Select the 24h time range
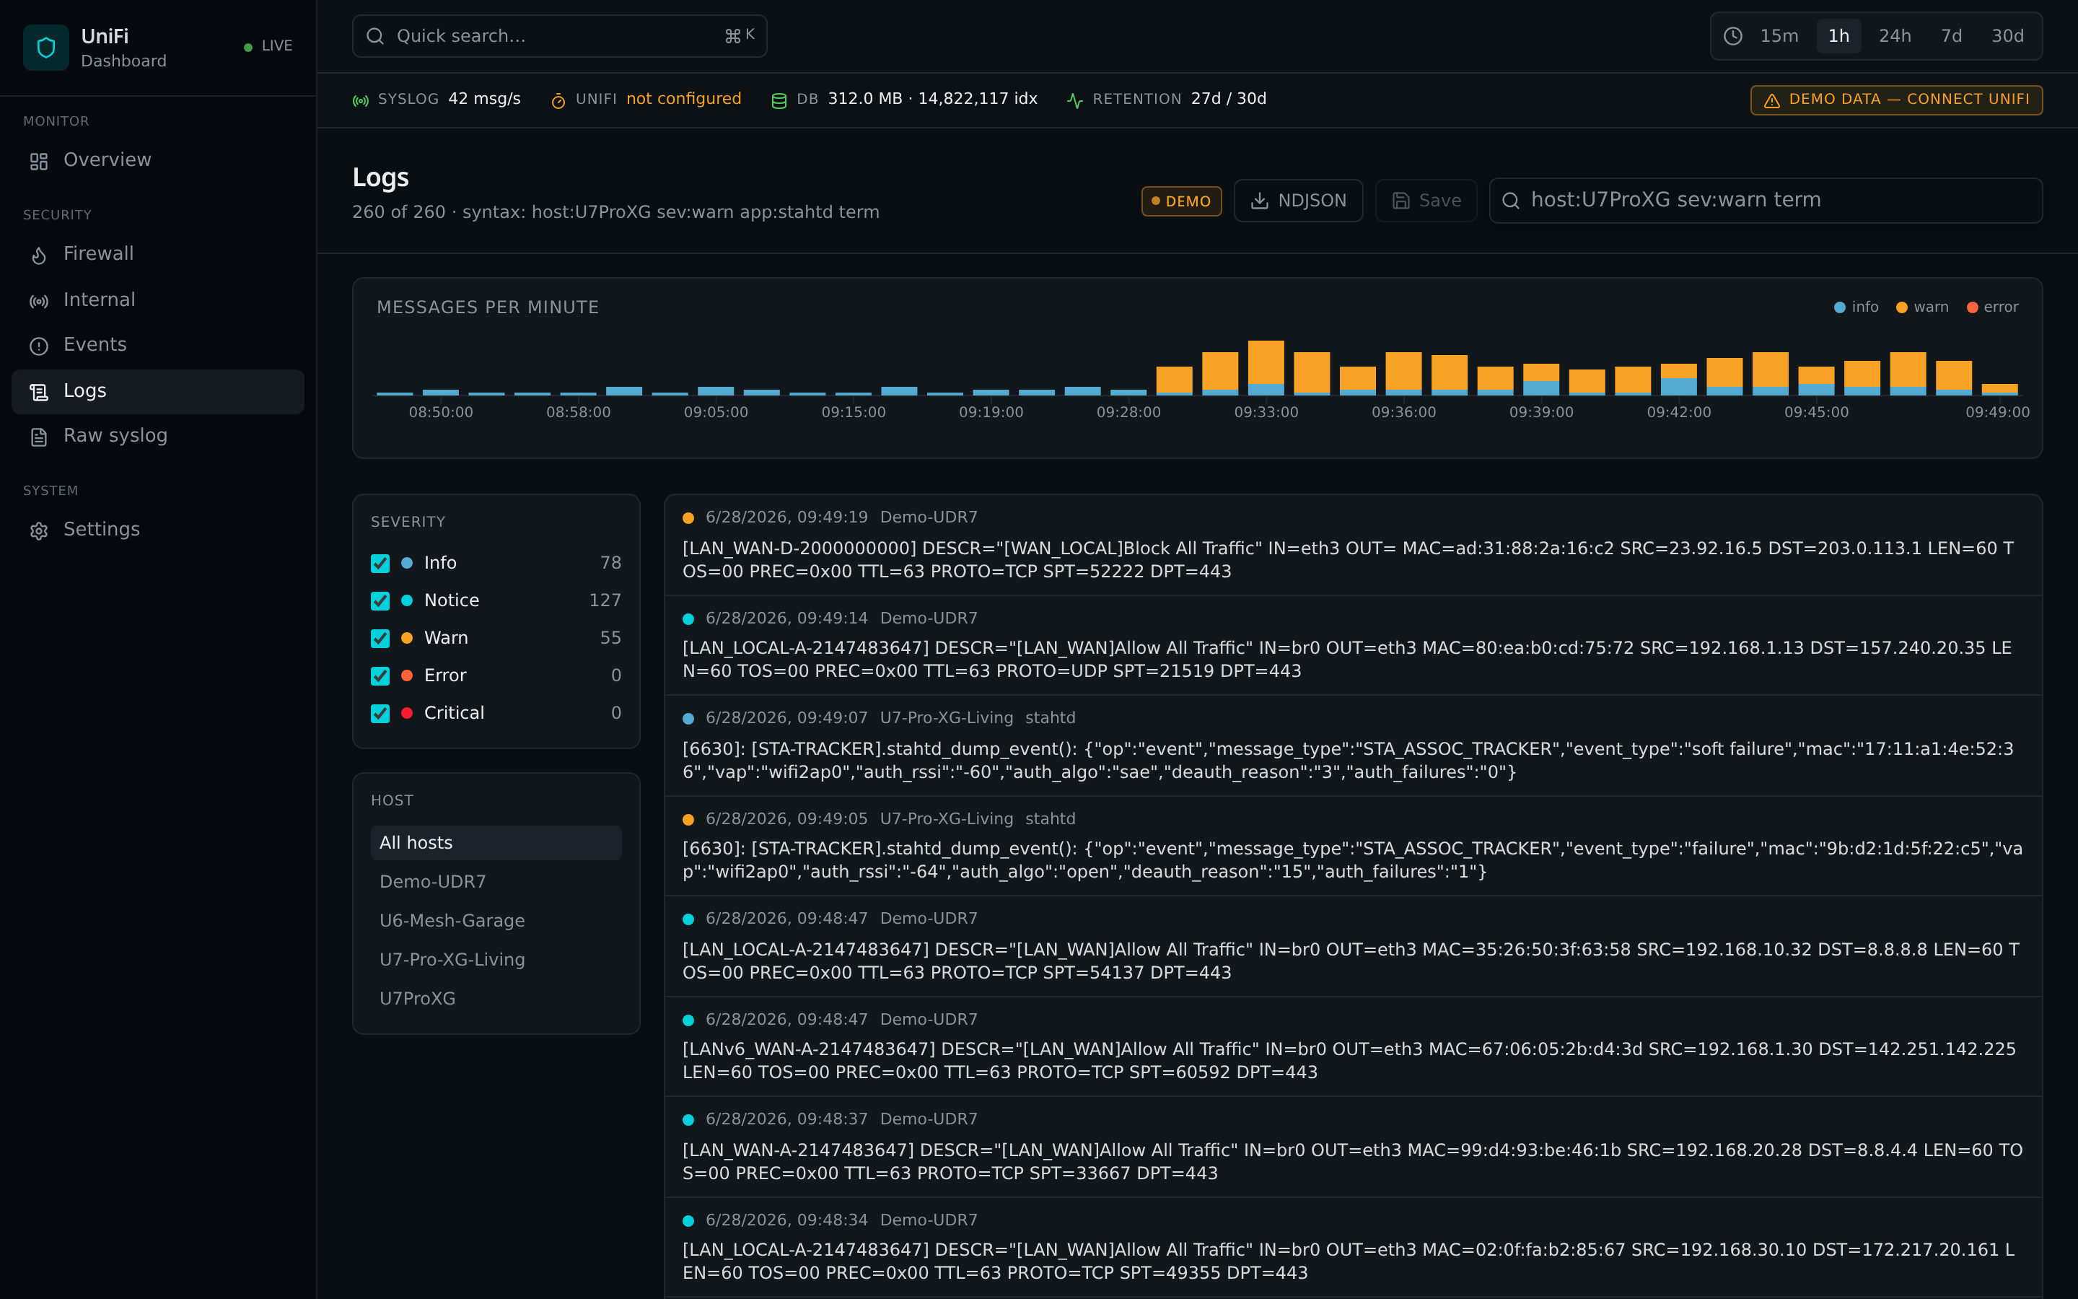The image size is (2078, 1299). click(x=1894, y=36)
